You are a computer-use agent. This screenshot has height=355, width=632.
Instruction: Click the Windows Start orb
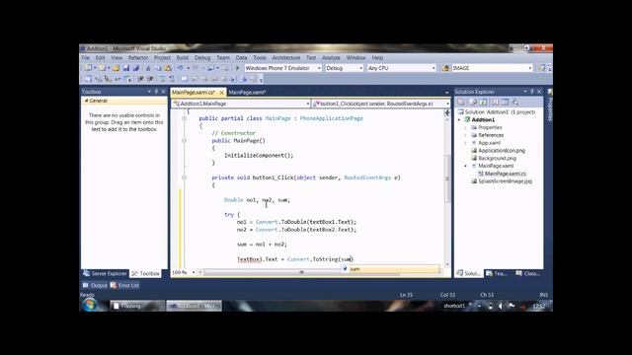tap(90, 305)
